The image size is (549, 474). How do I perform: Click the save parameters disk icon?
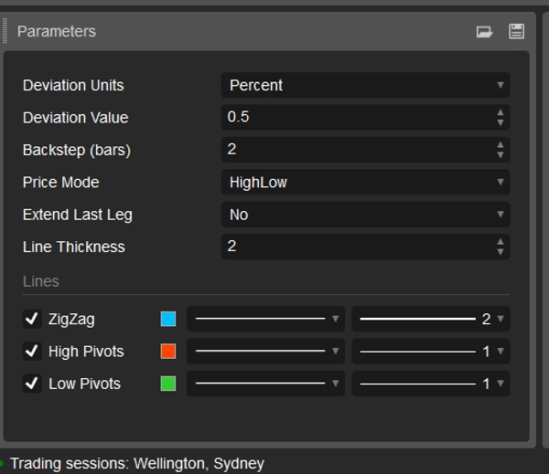(516, 32)
